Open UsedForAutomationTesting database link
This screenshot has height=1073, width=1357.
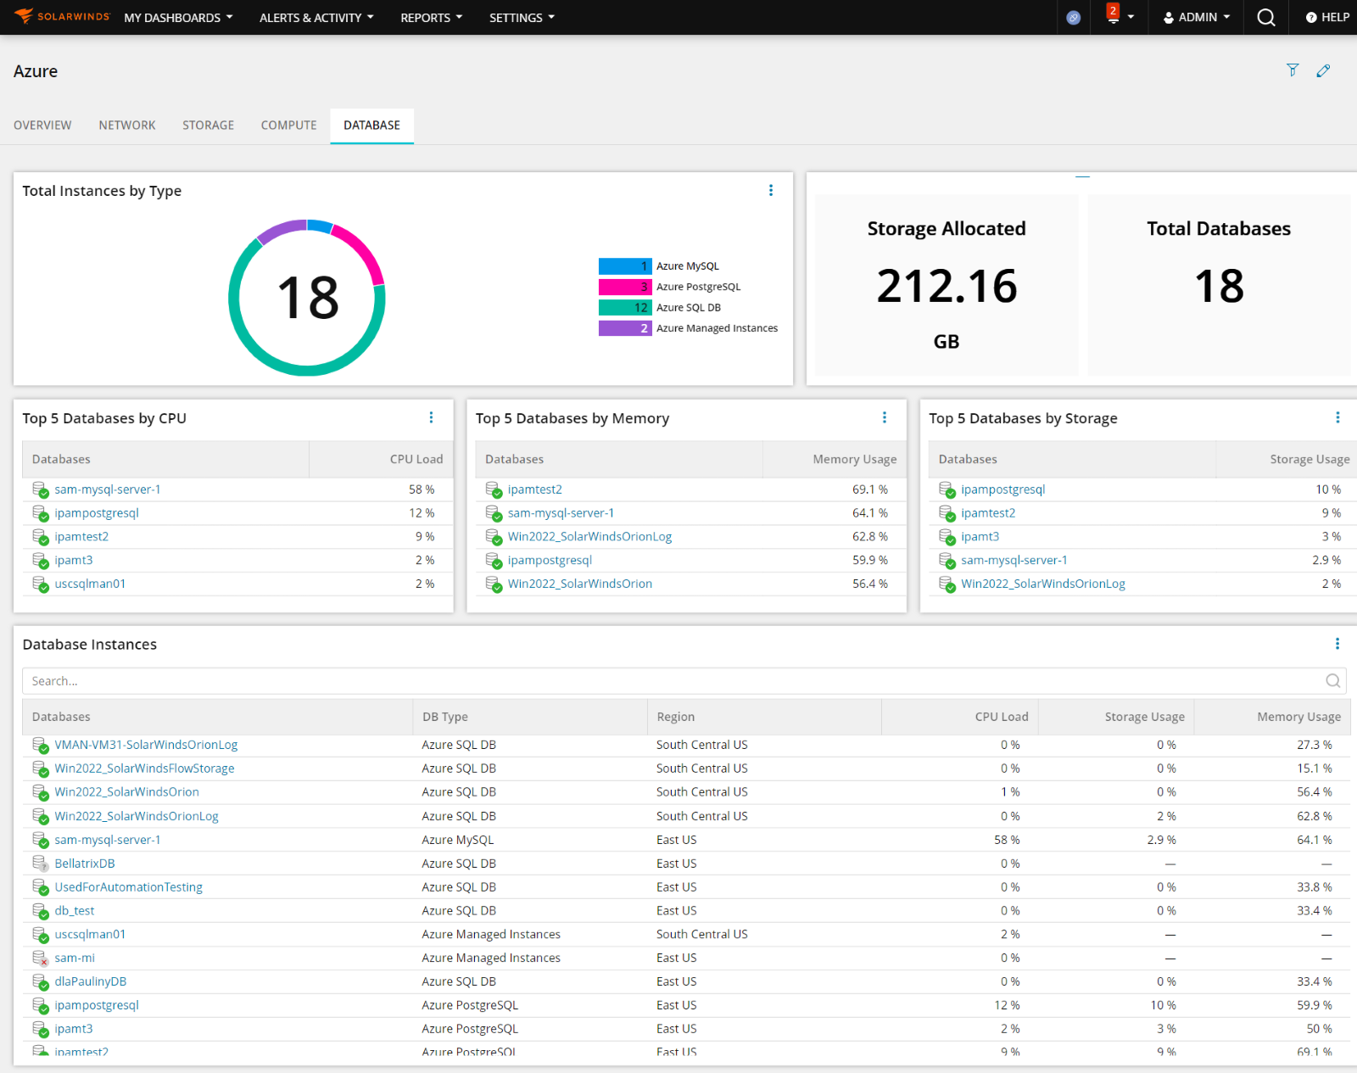click(x=129, y=887)
